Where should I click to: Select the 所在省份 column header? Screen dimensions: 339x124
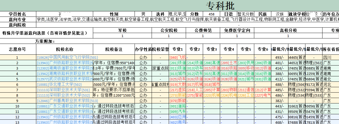pos(331,49)
